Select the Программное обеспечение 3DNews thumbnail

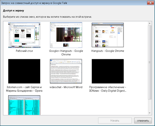tap(108, 71)
